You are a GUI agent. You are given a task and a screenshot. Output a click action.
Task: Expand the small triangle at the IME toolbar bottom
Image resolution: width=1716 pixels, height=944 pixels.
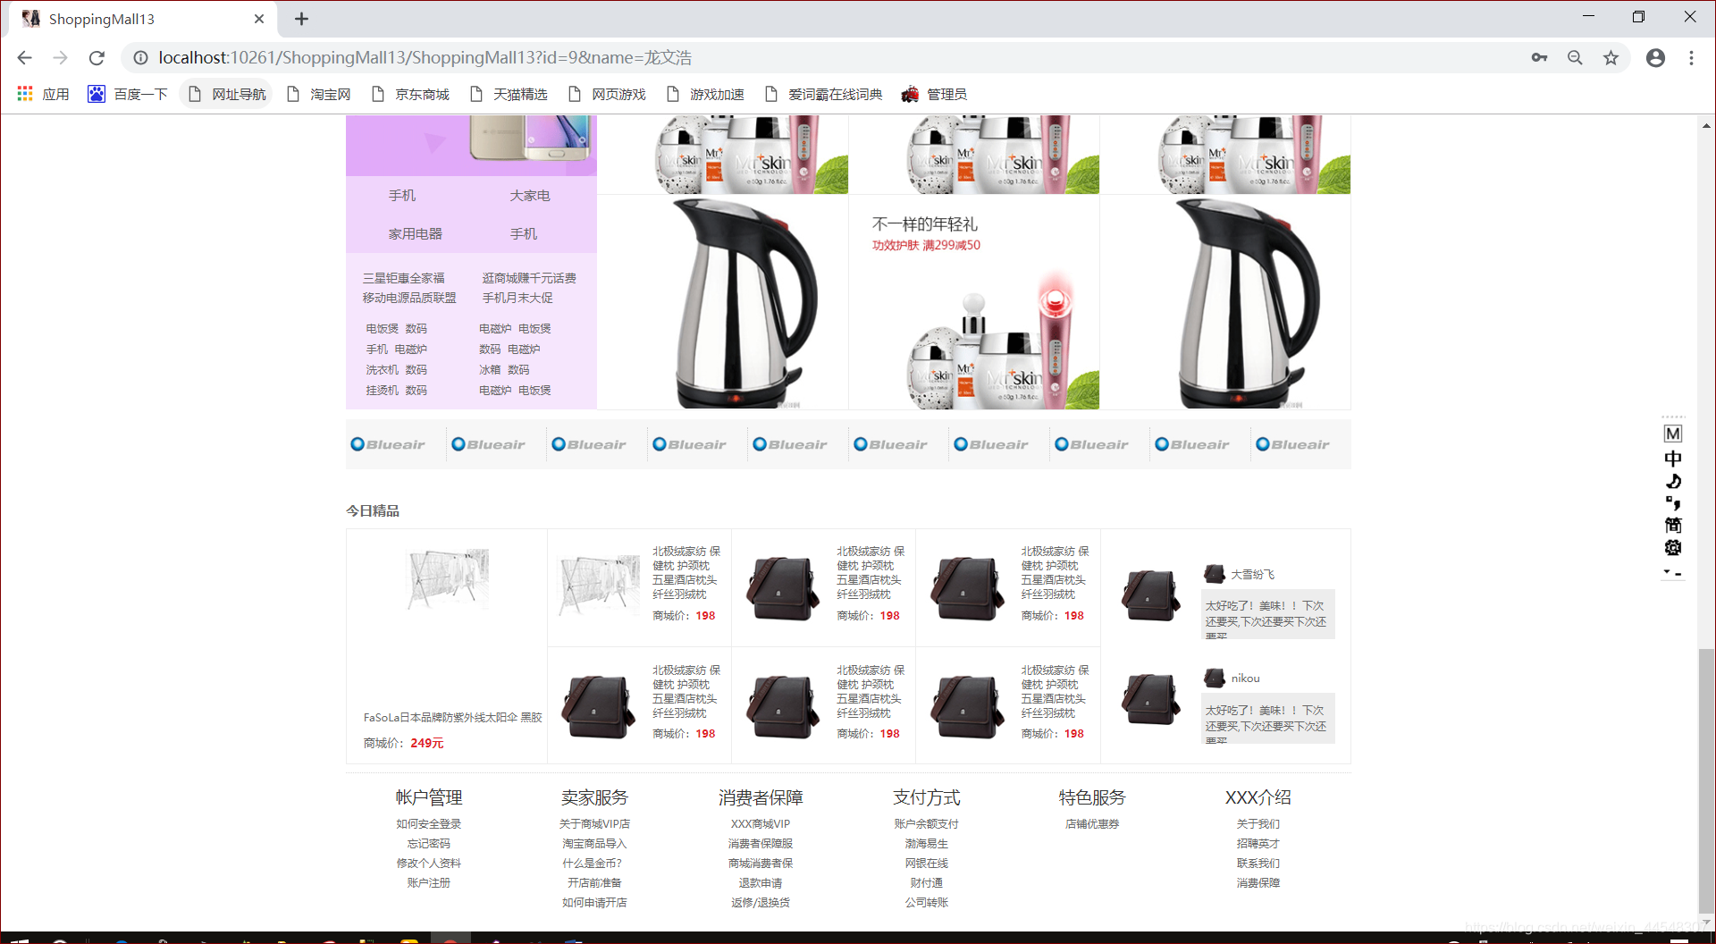coord(1668,570)
